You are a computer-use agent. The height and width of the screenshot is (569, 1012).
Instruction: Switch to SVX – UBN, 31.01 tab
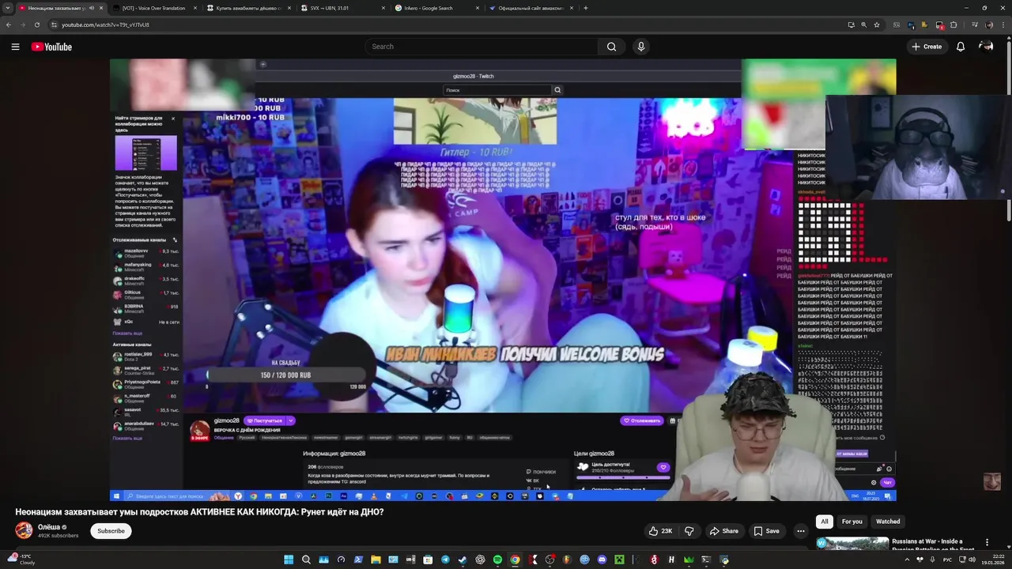tap(343, 8)
